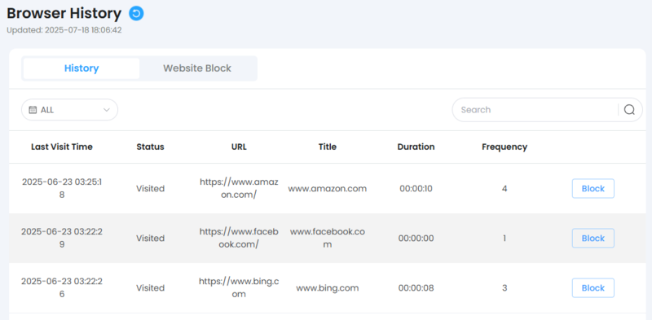Click the Title column header
Viewport: 652px width, 320px height.
(328, 147)
